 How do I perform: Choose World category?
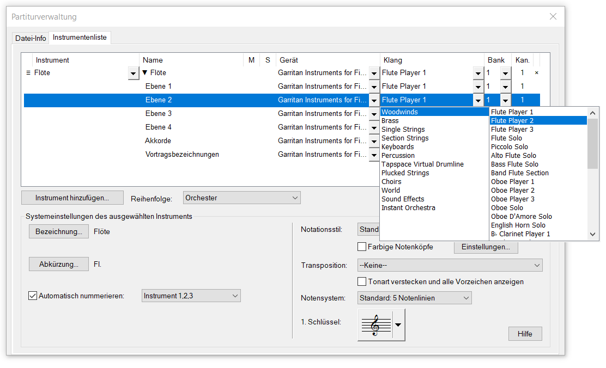coord(434,190)
